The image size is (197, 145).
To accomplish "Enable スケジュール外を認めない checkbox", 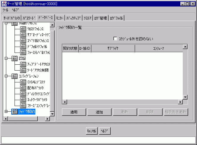I will [115, 38].
